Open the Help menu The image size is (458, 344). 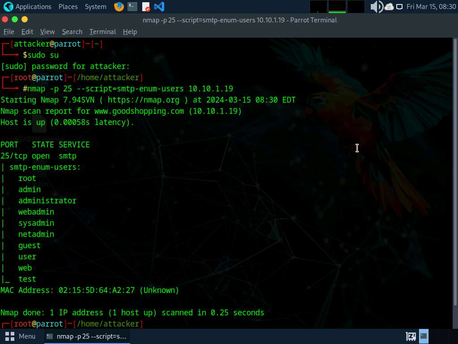point(130,32)
